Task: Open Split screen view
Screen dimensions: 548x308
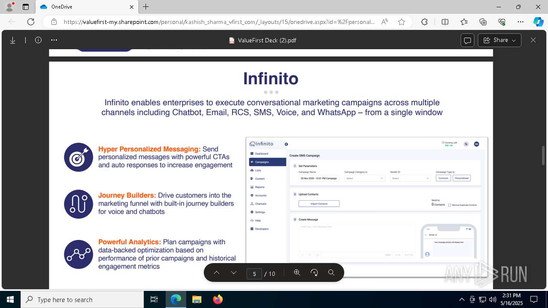Action: [445, 22]
